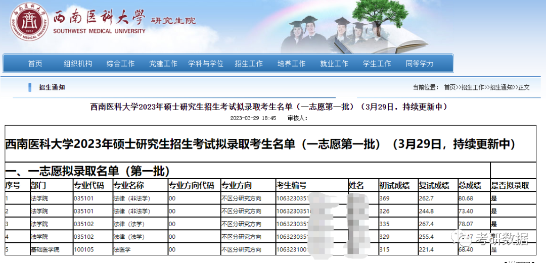Select 党建工作 in the navigation bar

pyautogui.click(x=163, y=64)
